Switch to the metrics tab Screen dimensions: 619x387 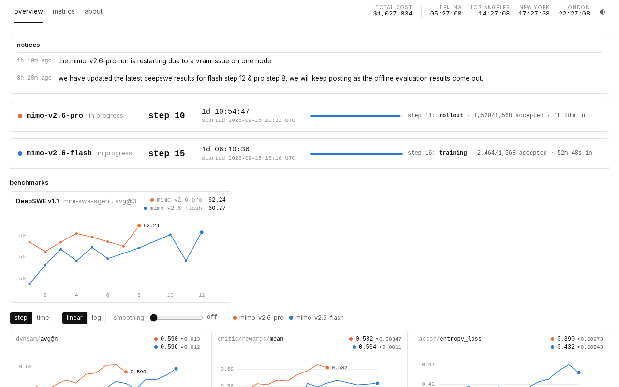click(x=64, y=11)
